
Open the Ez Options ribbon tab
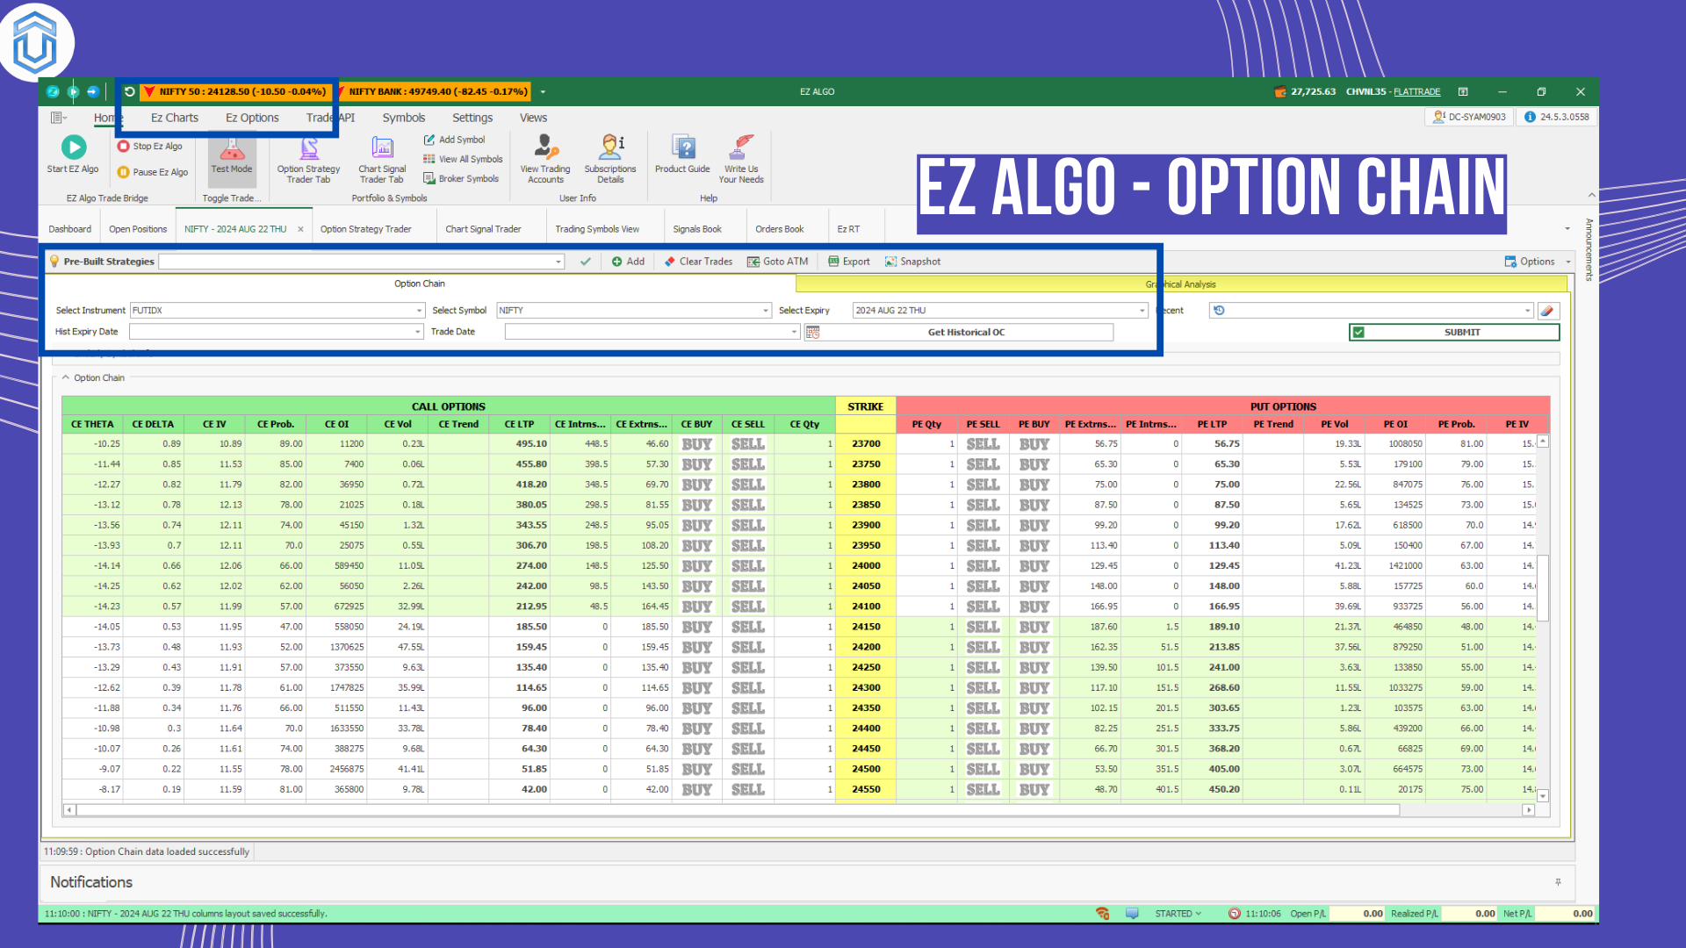point(252,118)
